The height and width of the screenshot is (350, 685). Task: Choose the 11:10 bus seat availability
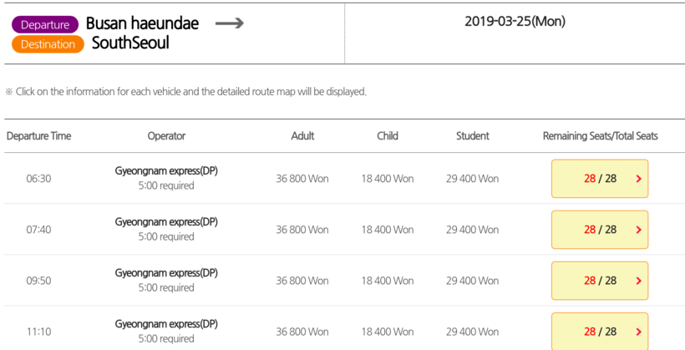599,332
